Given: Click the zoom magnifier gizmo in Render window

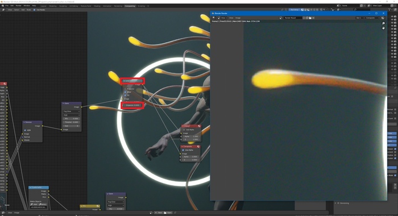Looking at the screenshot, I should 383,23.
